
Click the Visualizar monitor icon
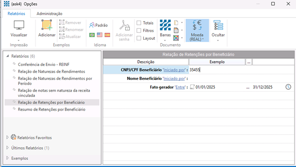tap(19, 26)
